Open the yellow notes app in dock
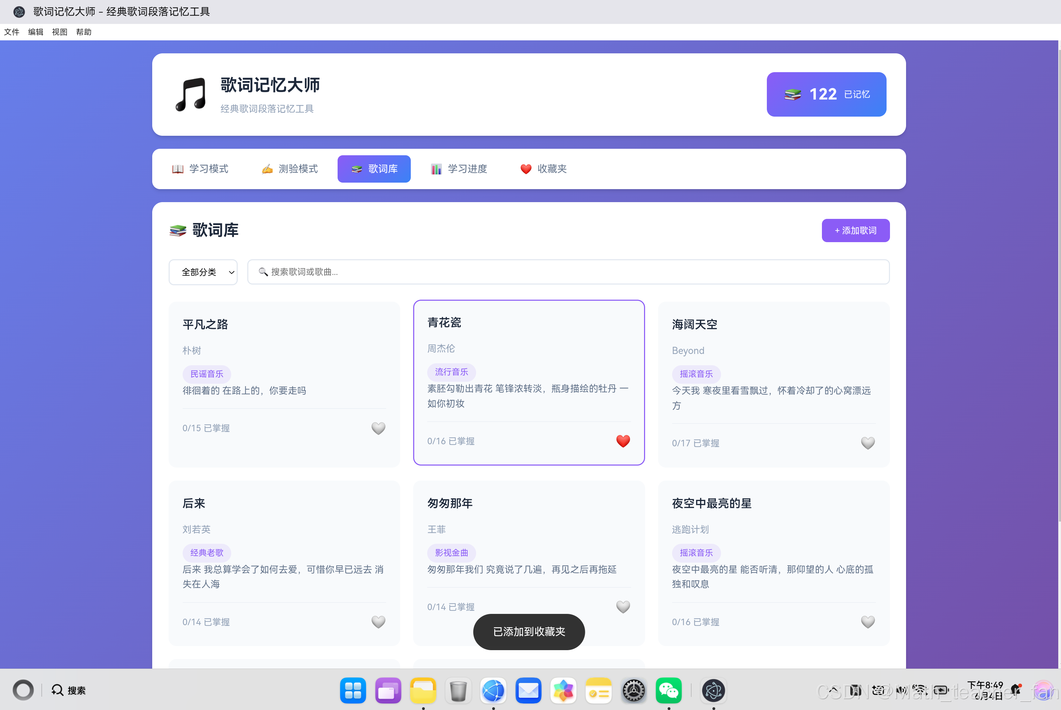Image resolution: width=1061 pixels, height=710 pixels. (599, 691)
